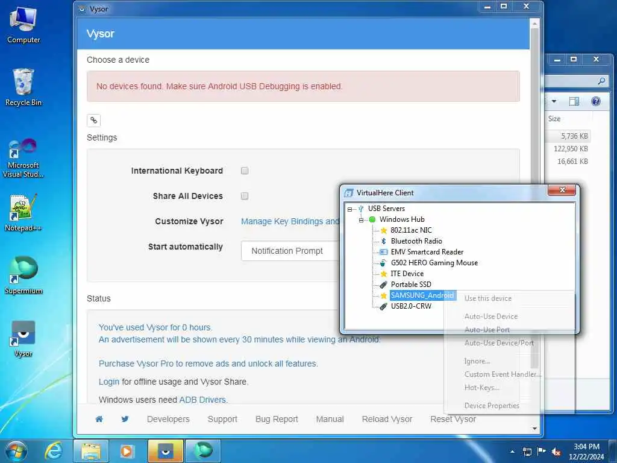Choose Device Properties from context menu
This screenshot has height=463, width=617.
point(492,406)
